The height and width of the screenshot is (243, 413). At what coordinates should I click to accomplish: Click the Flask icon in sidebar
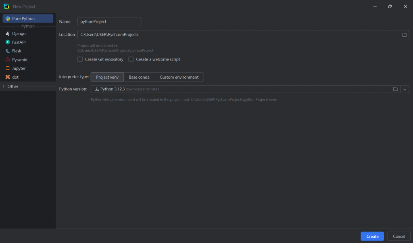coord(8,51)
